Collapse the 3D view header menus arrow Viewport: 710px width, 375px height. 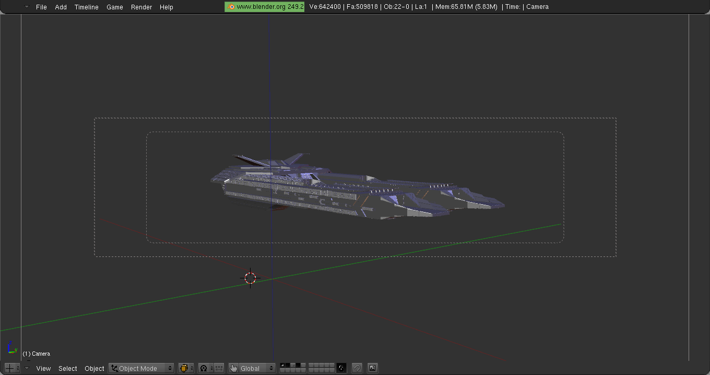tap(27, 368)
